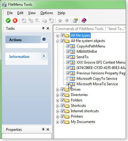Image resolution: width=128 pixels, height=141 pixels.
Task: Enable the Microsoft CopyTo Service checkbox
Action: (68, 78)
